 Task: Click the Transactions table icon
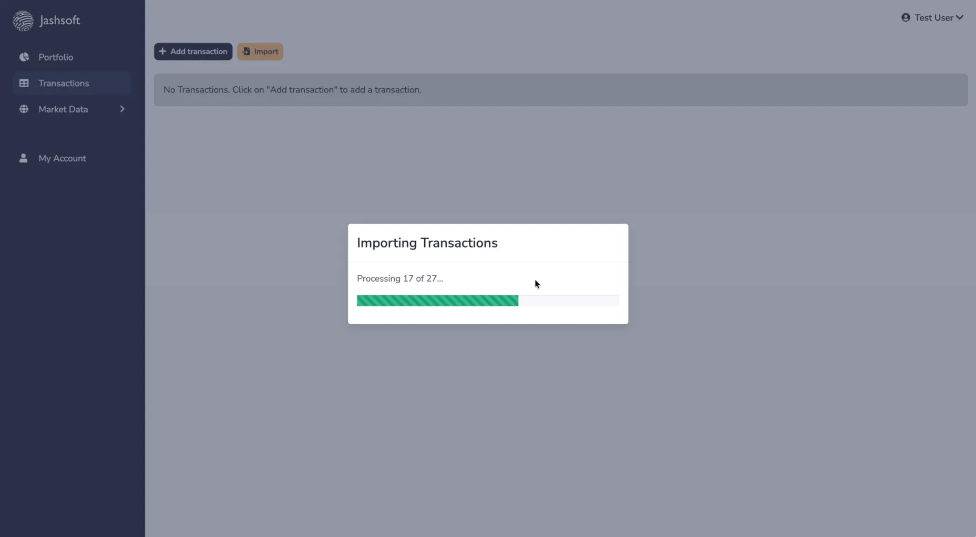[24, 83]
